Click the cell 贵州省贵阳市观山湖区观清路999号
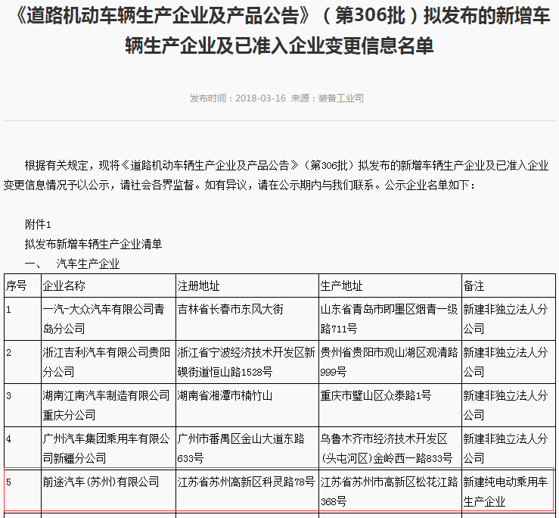559x518 pixels. [390, 362]
